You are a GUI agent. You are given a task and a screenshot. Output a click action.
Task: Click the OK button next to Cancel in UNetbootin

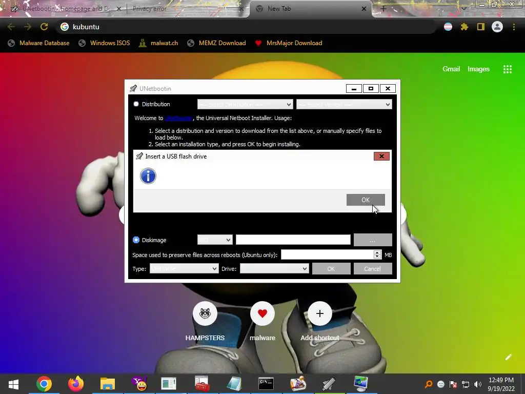(x=331, y=269)
